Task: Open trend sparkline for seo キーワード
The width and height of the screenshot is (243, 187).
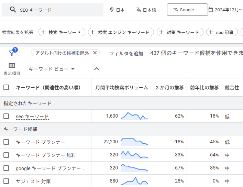Action: [x=134, y=116]
